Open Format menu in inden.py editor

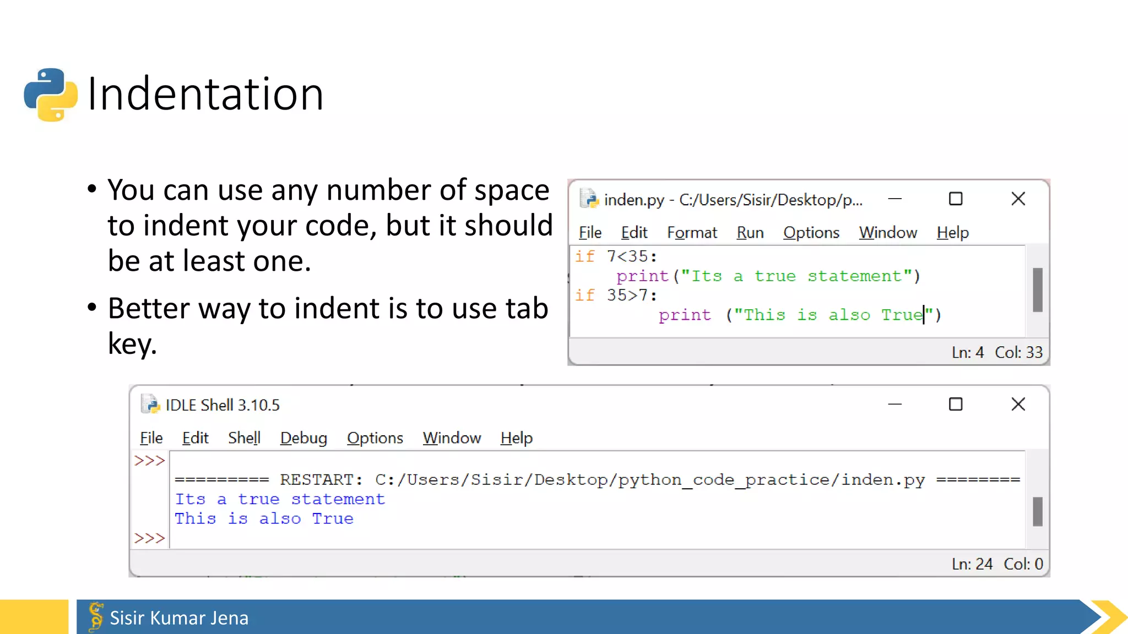click(692, 233)
